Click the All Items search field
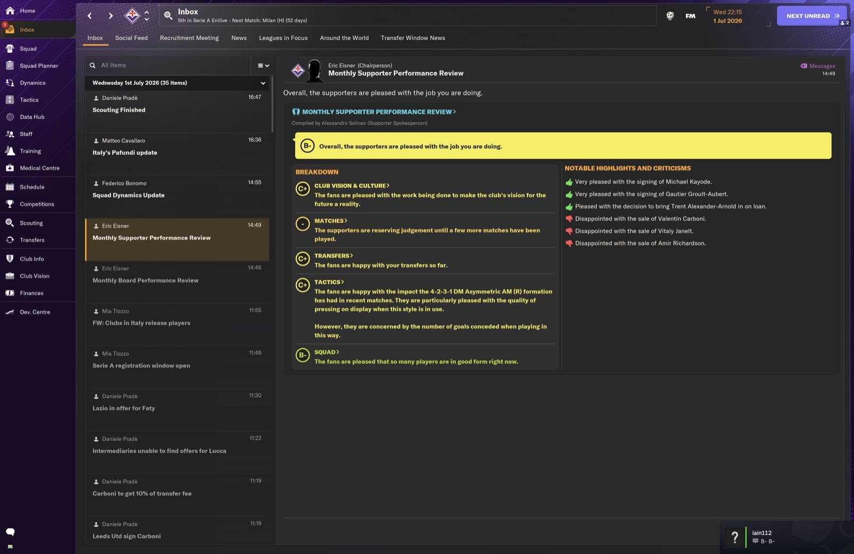Screen dimensions: 854x554 pos(168,66)
